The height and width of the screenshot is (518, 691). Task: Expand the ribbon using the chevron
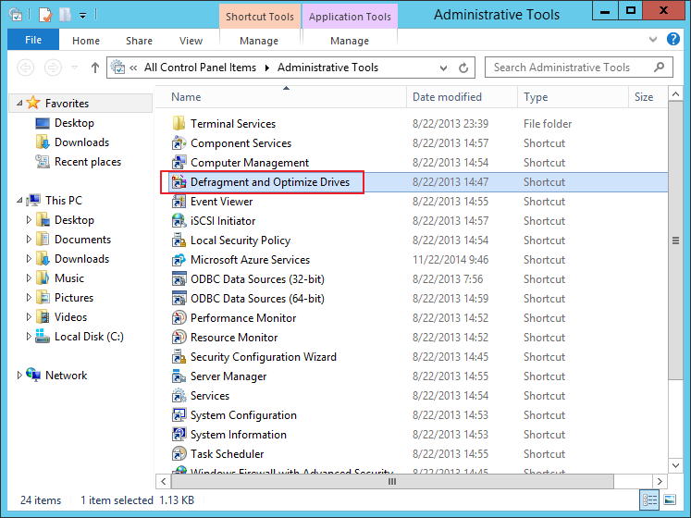point(658,41)
